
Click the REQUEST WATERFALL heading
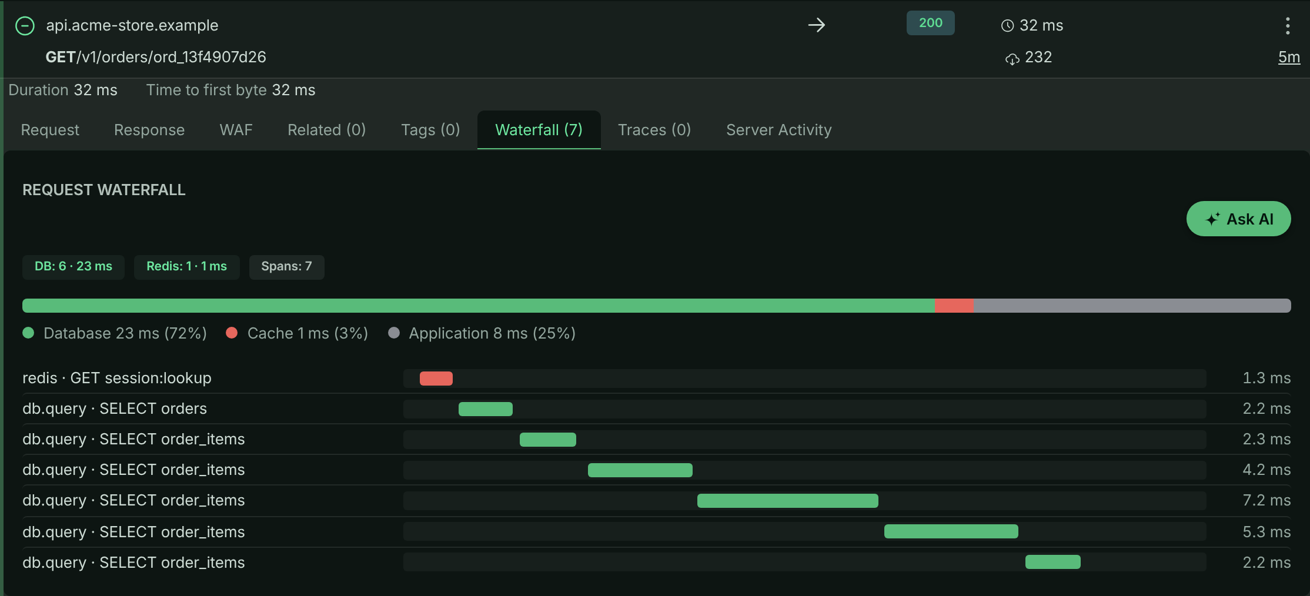pos(104,190)
